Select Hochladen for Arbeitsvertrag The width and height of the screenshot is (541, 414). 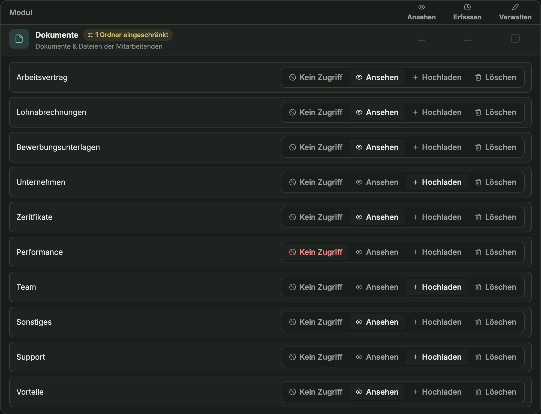437,77
